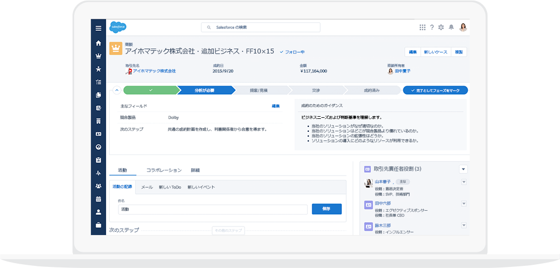The image size is (560, 268).
Task: Collapse the sales path details chevron
Action: pyautogui.click(x=116, y=90)
